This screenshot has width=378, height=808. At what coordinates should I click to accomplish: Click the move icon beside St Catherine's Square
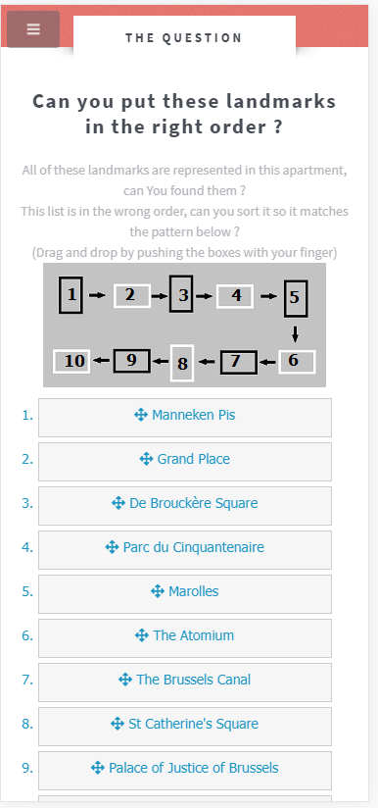(118, 724)
